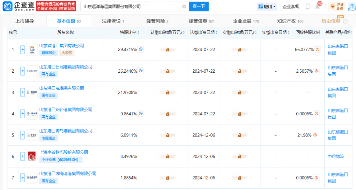Screen dimensions: 356x190
Task: Open 中谷物流 related product link
Action: tap(336, 156)
